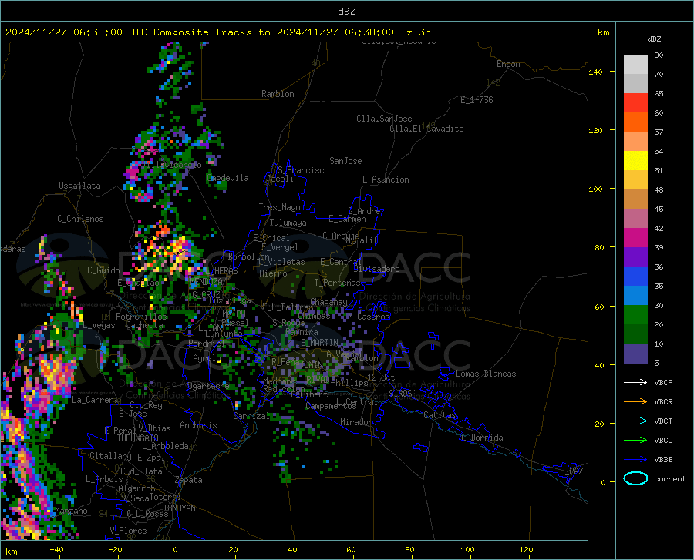Click the S_Francisco map label

pos(303,170)
